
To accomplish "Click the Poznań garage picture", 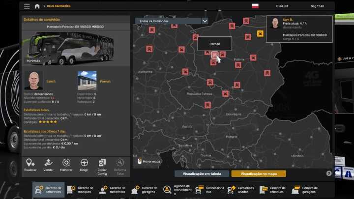I will 87,81.
